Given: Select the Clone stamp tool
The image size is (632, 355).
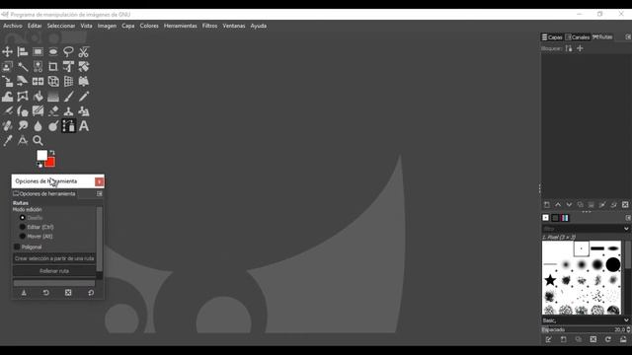Looking at the screenshot, I should pos(68,111).
